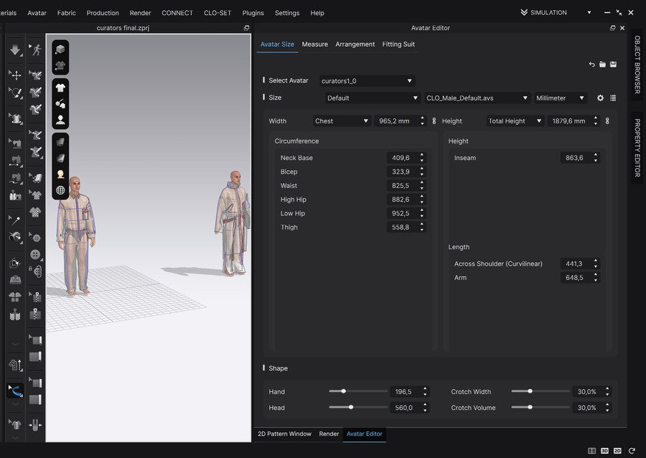Click the list view icon beside gear
Screen dimensions: 646x458
(612, 98)
